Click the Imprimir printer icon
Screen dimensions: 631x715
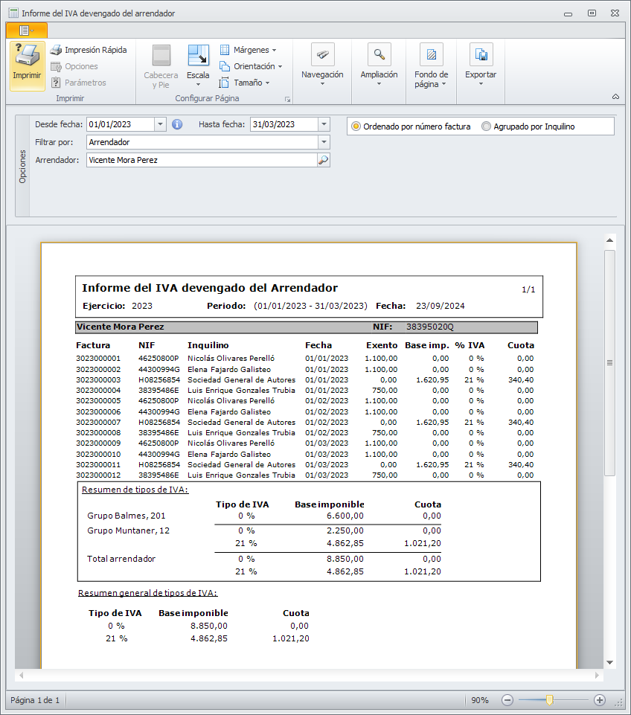click(x=28, y=58)
